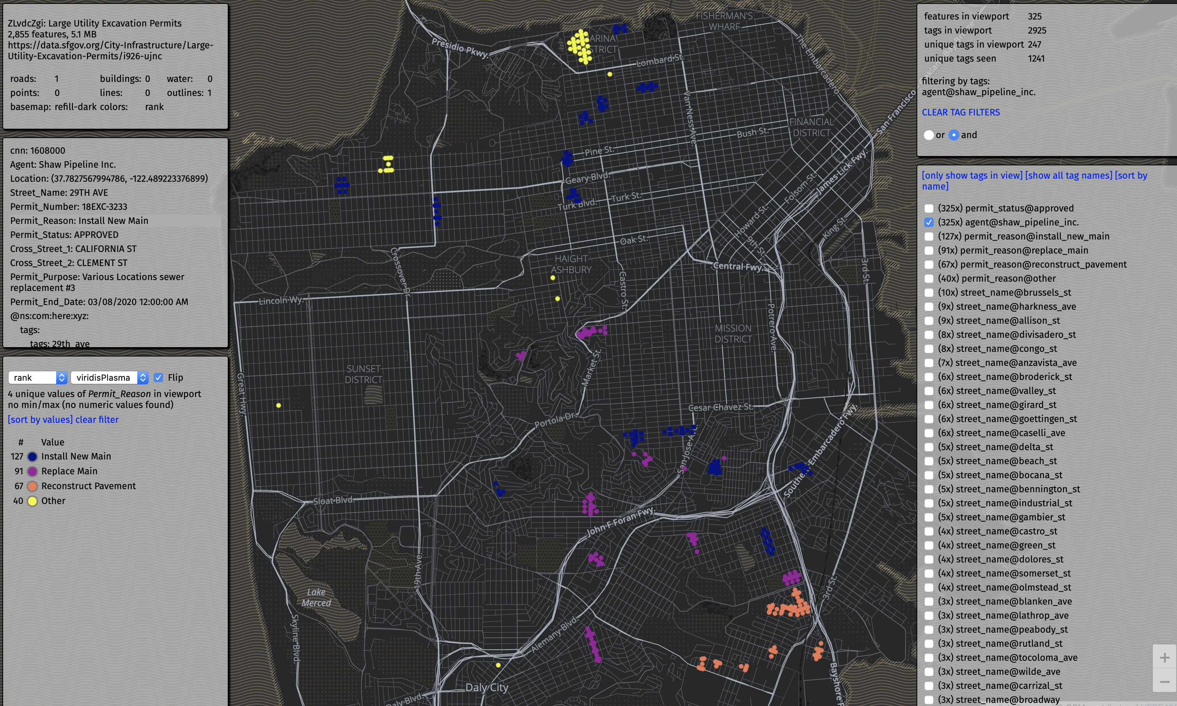Viewport: 1177px width, 706px height.
Task: Open the "viridisPlasma" color scheme dropdown
Action: coord(109,377)
